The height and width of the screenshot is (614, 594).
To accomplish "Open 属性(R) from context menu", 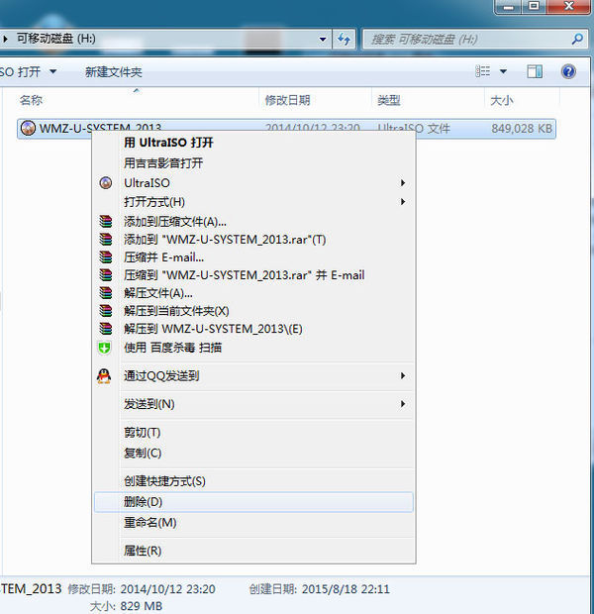I will click(x=253, y=551).
